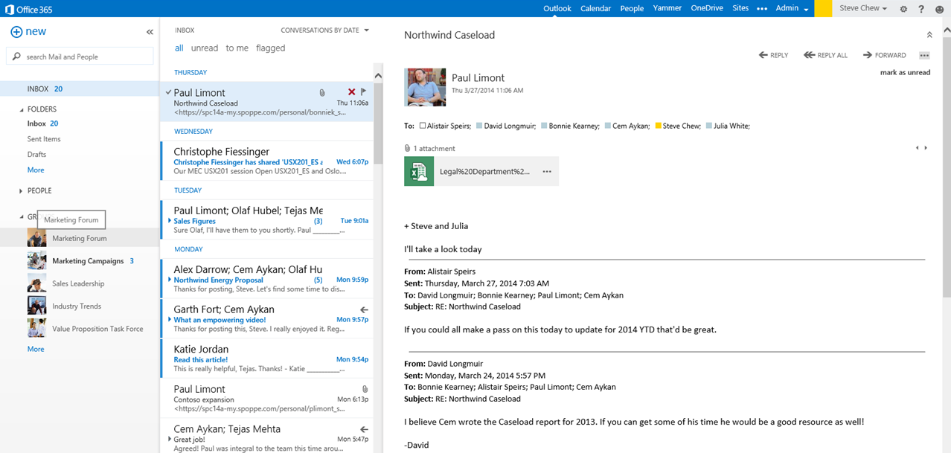Viewport: 951px width, 453px height.
Task: Click the Reply All arrow icon
Action: click(809, 55)
